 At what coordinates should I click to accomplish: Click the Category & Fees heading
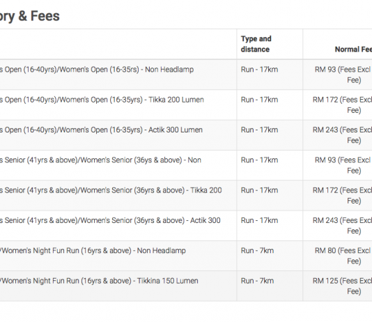coord(30,16)
